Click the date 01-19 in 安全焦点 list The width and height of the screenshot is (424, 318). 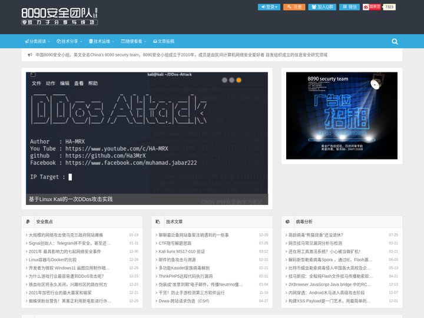click(x=134, y=235)
